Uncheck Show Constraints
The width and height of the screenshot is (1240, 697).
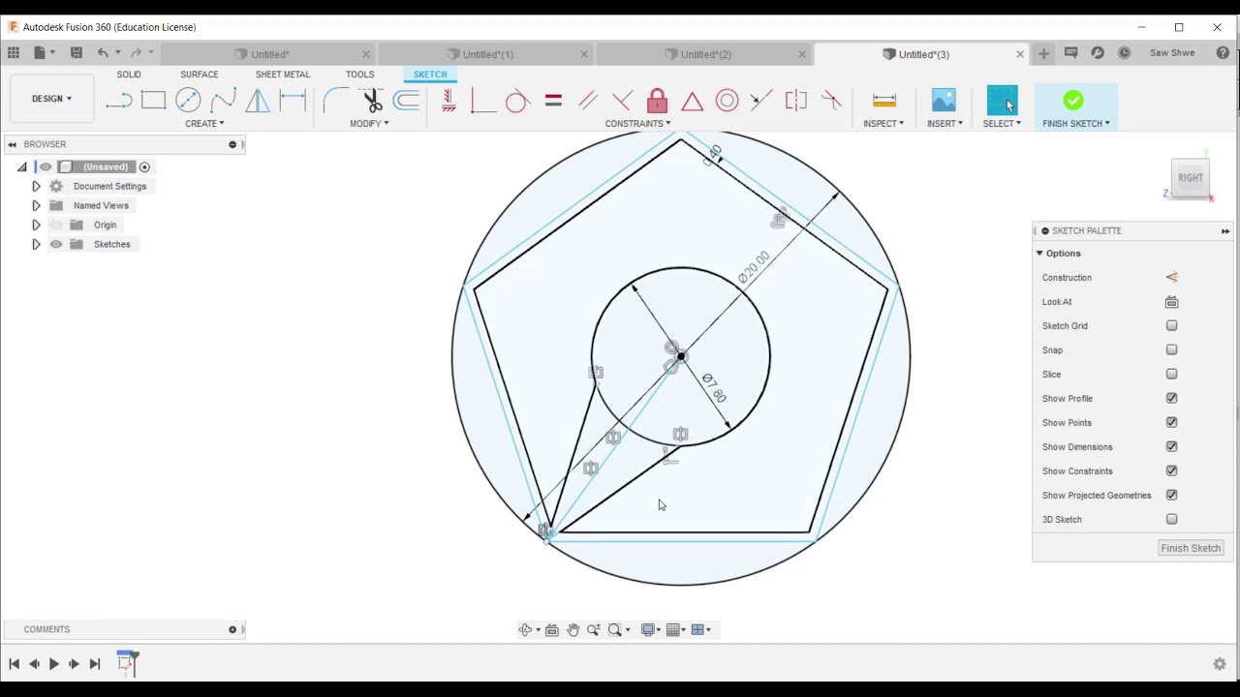coord(1171,471)
